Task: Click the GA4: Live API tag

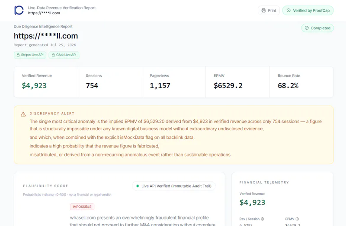Action: pos(64,55)
